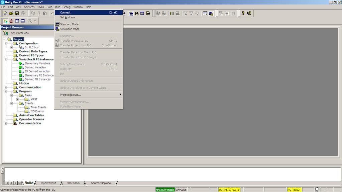The image size is (342, 192).
Task: Click the horizontal split views icon
Action: [23, 21]
